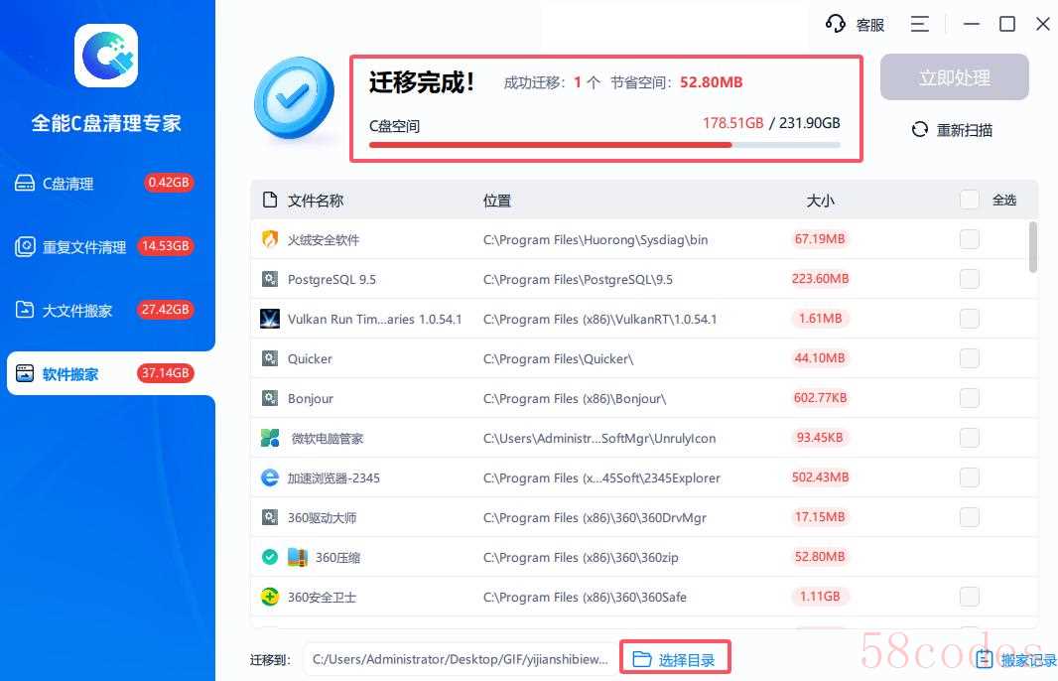Click the 360安全卫士 icon
1058x681 pixels.
270,597
